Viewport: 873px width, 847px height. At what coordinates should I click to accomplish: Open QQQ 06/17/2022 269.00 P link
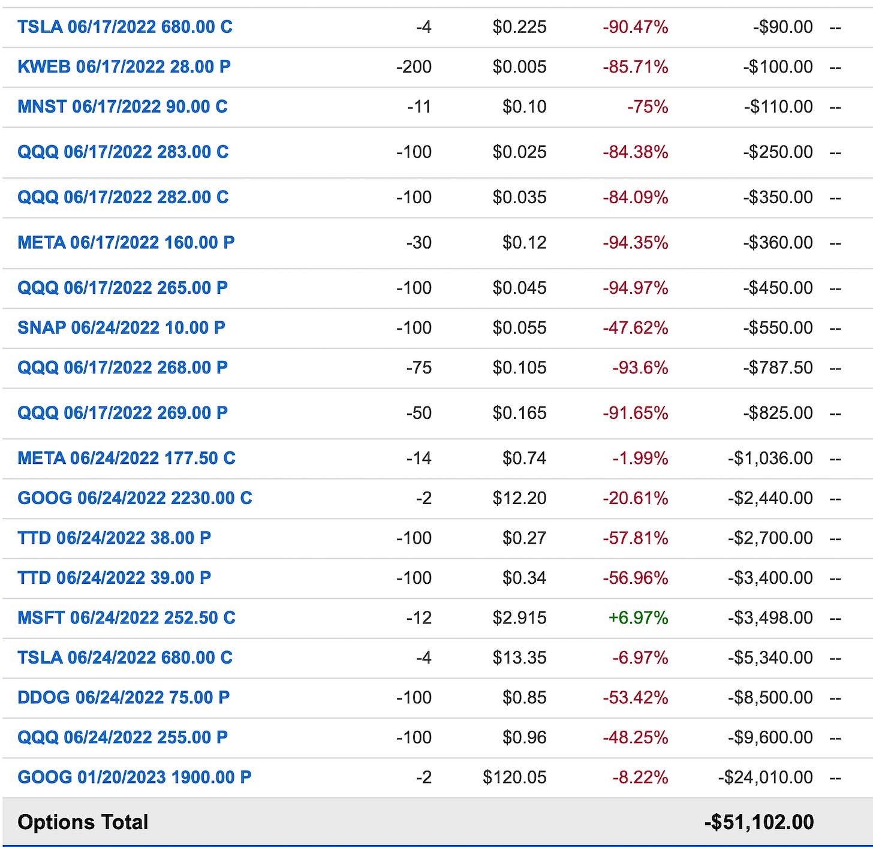(122, 413)
